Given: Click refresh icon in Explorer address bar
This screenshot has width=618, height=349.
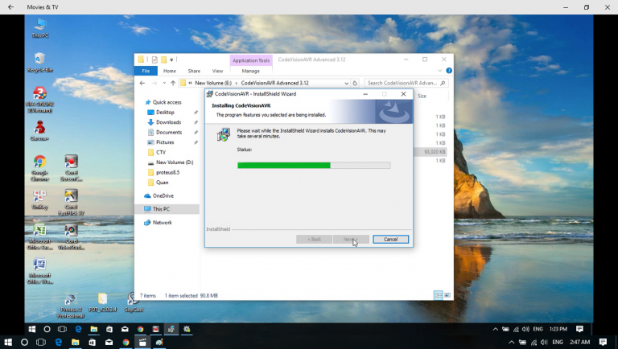Looking at the screenshot, I should click(x=355, y=83).
